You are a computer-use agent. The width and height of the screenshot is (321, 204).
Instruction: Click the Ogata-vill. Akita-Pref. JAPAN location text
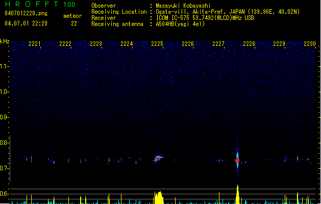coord(228,12)
